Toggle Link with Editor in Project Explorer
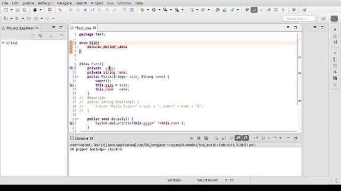The height and width of the screenshot is (191, 341). click(x=40, y=36)
